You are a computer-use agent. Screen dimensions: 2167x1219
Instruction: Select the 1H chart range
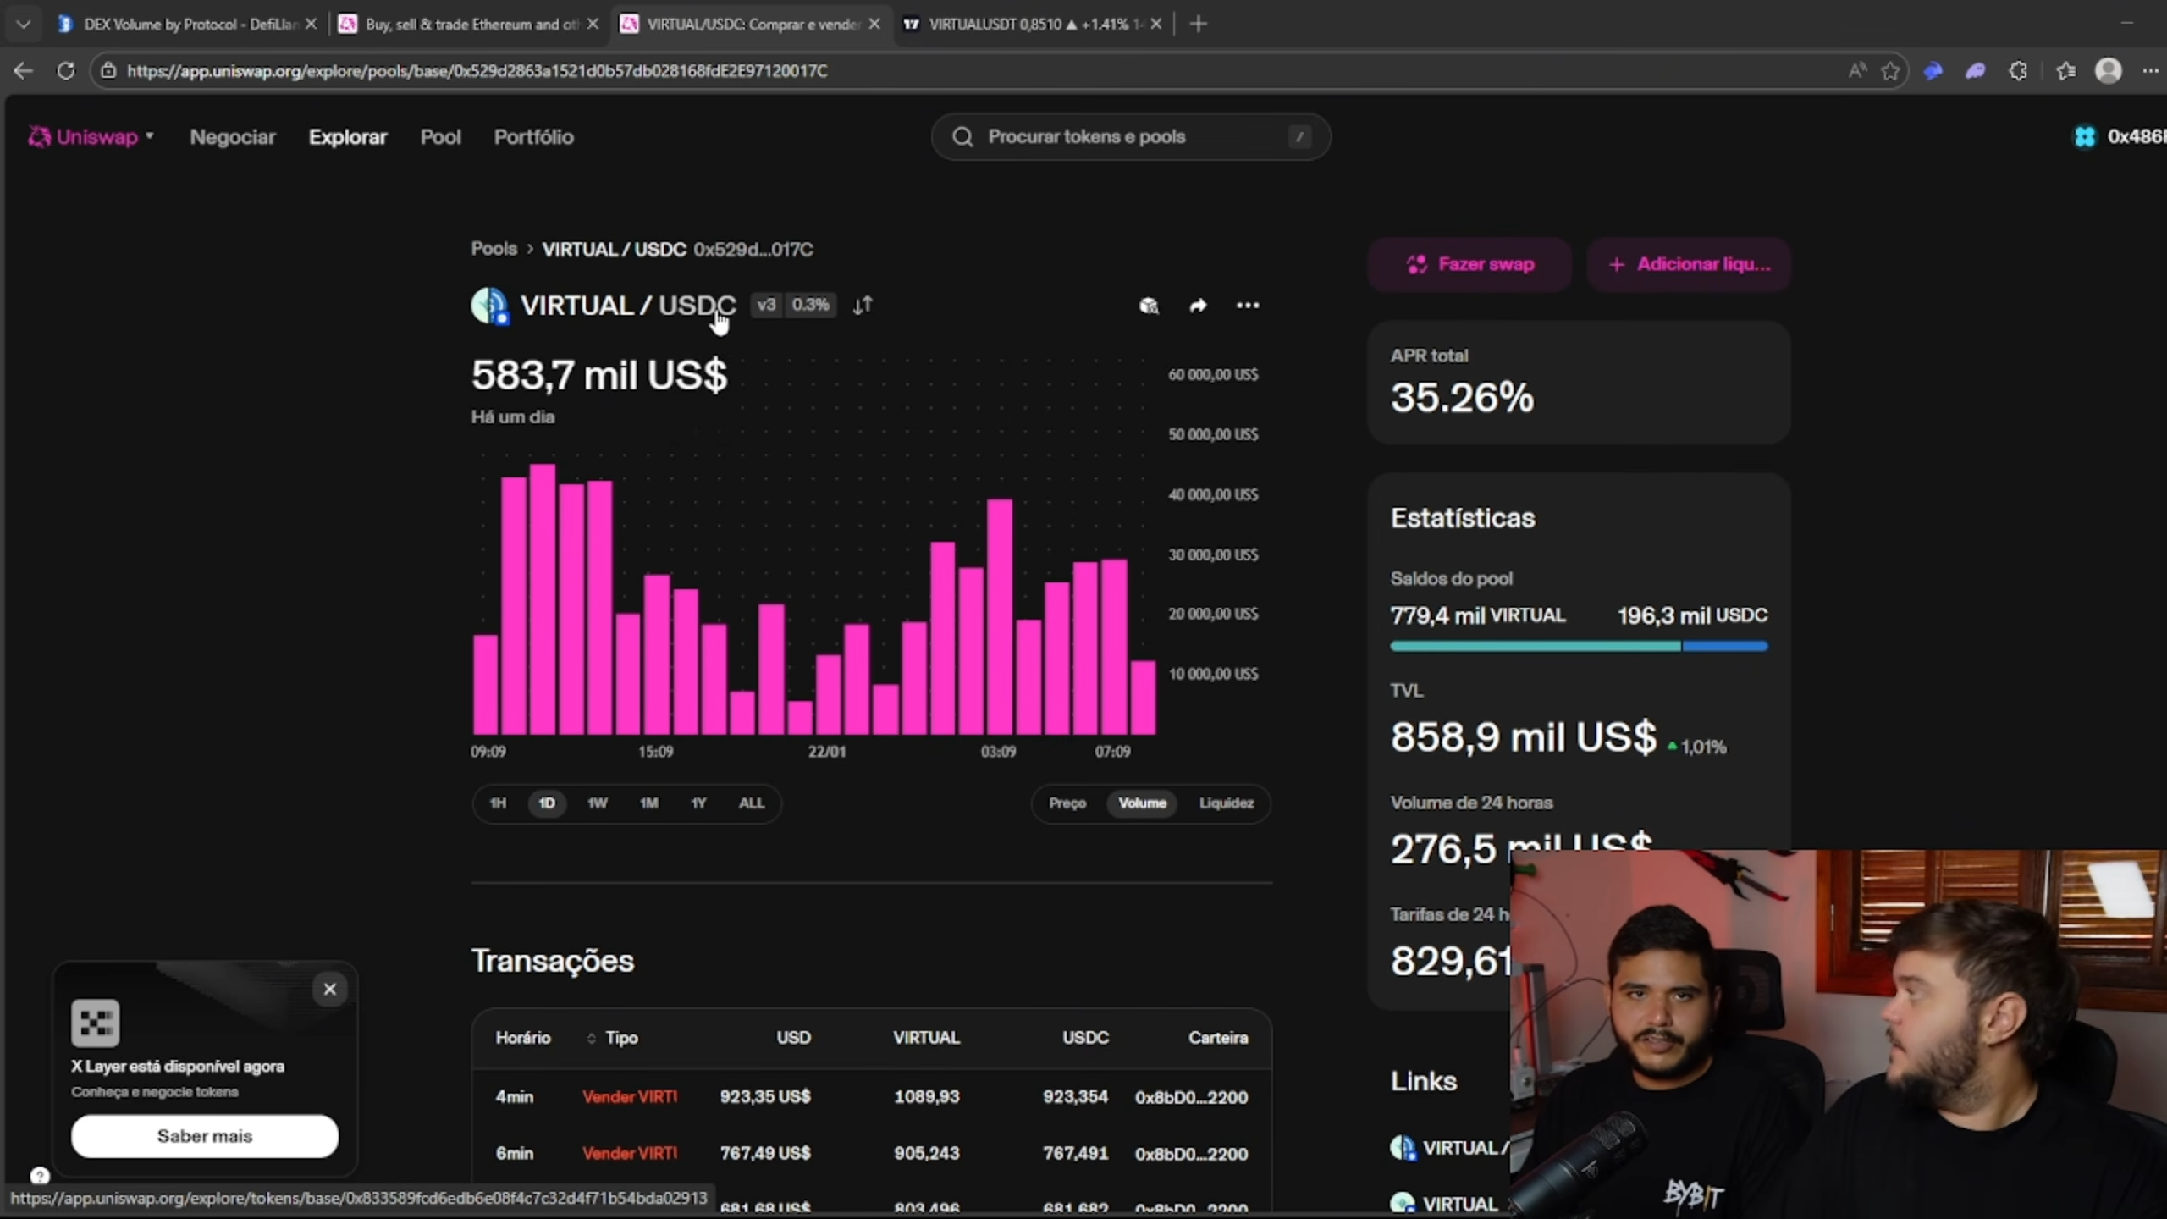pyautogui.click(x=498, y=803)
